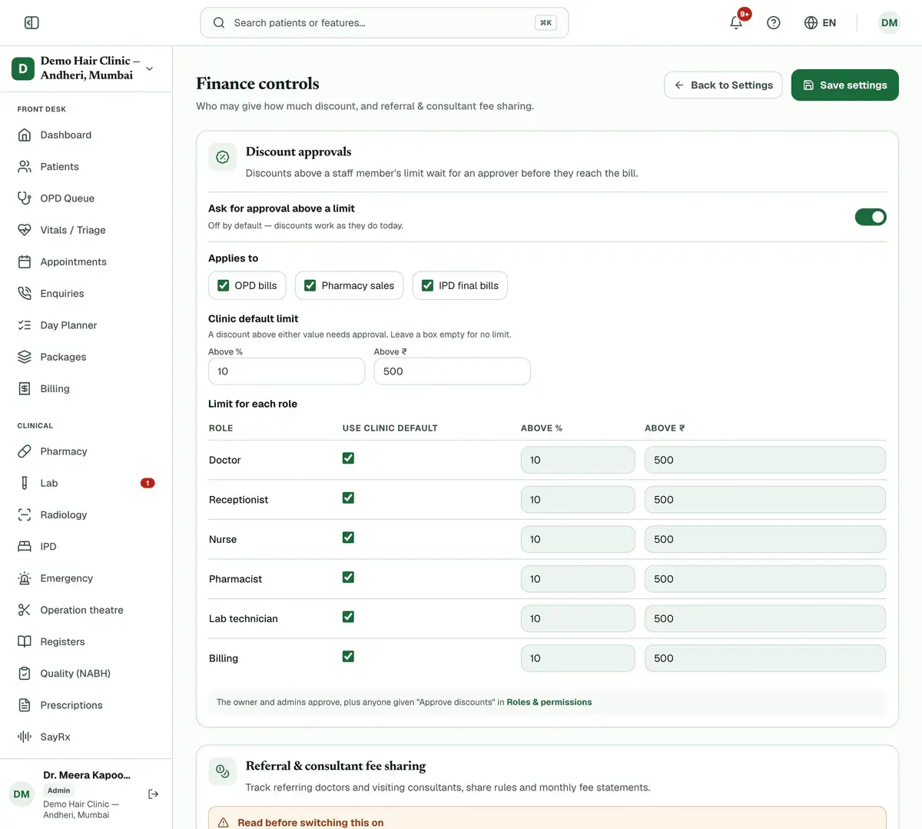Screen dimensions: 922x829
Task: Open the help question-mark icon
Action: click(x=774, y=23)
